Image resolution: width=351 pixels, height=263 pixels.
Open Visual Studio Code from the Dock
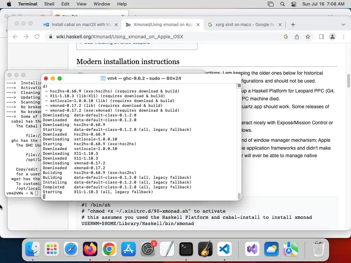click(x=224, y=249)
